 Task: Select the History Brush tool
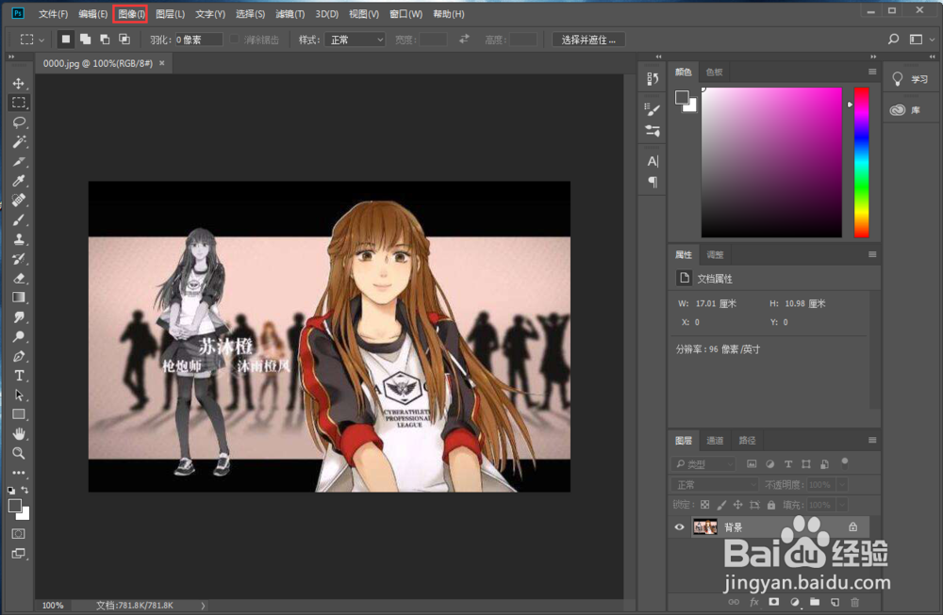(19, 259)
